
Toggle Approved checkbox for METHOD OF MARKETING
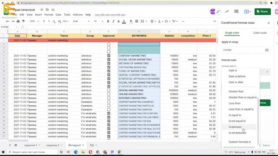point(109,63)
